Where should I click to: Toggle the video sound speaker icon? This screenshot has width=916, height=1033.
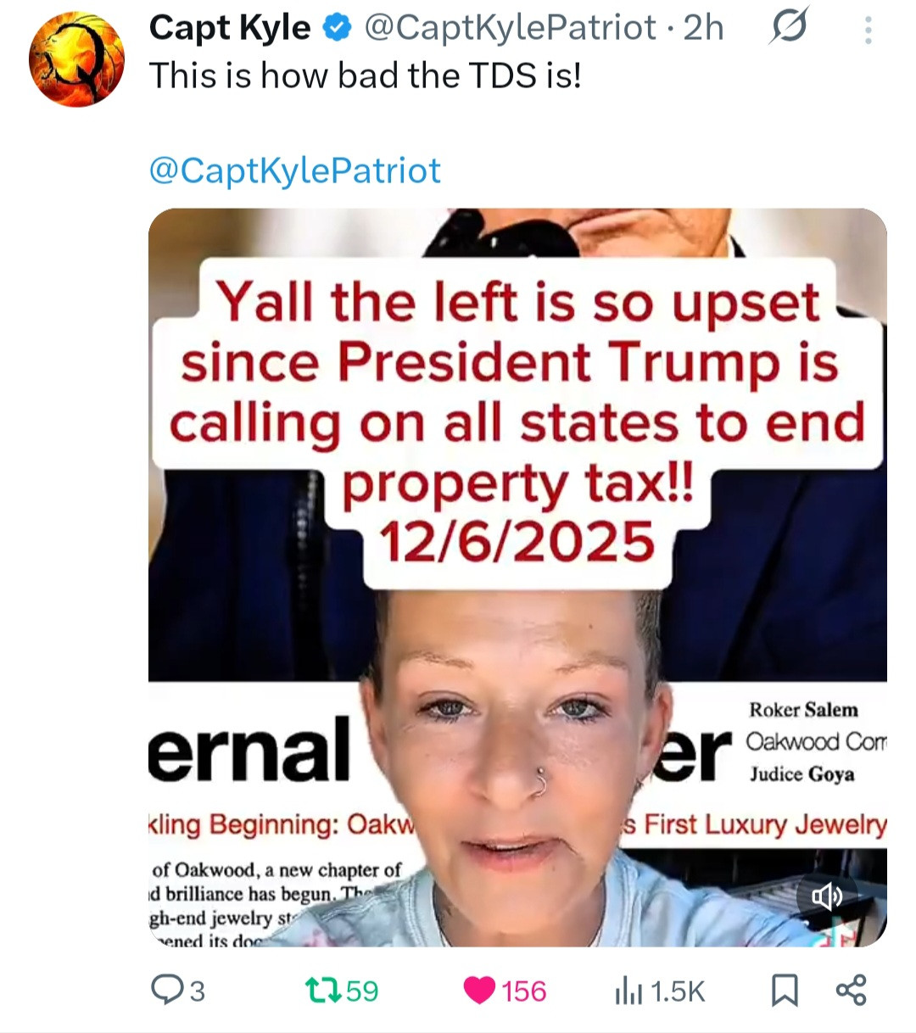click(x=826, y=896)
